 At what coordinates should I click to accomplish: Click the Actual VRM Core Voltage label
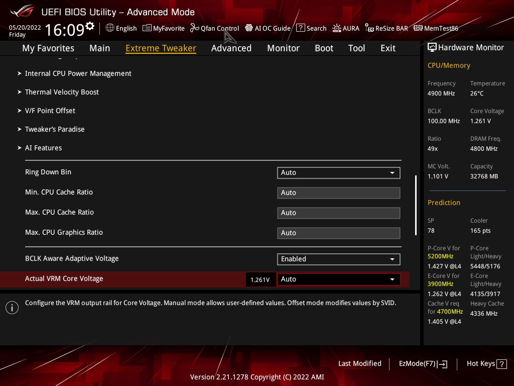(x=64, y=278)
